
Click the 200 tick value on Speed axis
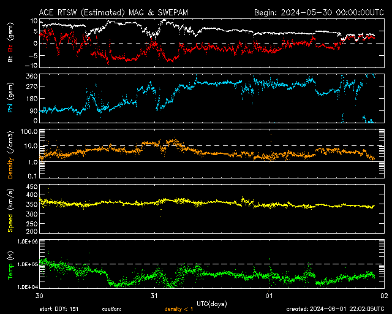click(32, 231)
